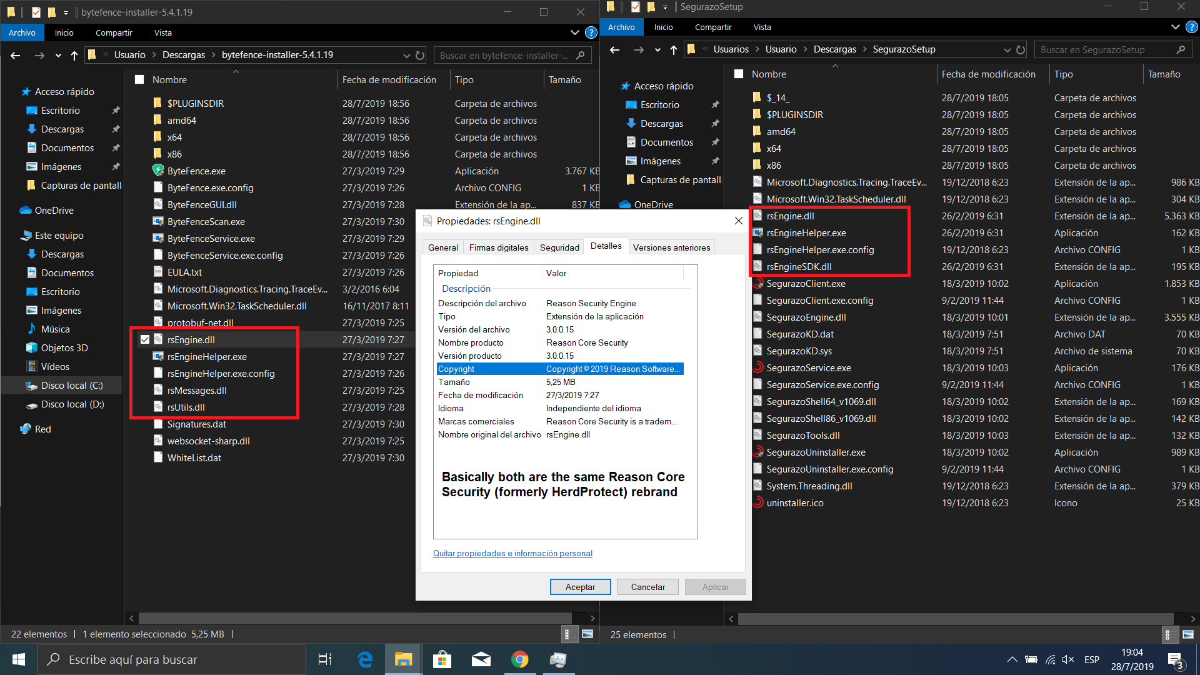
Task: Click the up-arrow navigation icon in the SegurazoSetup window
Action: pos(673,50)
